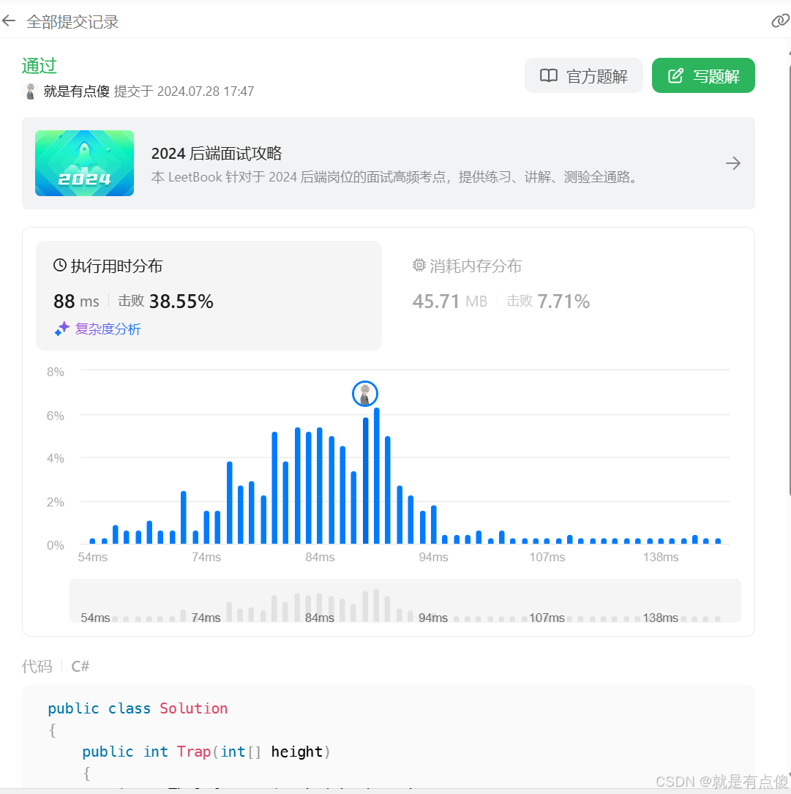Viewport: 791px width, 794px height.
Task: Click the 全部提交记录 header text
Action: pos(72,22)
